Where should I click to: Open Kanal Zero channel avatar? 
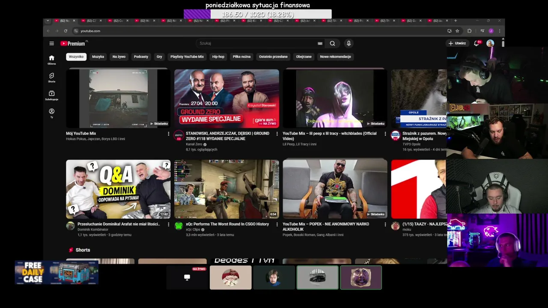(x=179, y=136)
